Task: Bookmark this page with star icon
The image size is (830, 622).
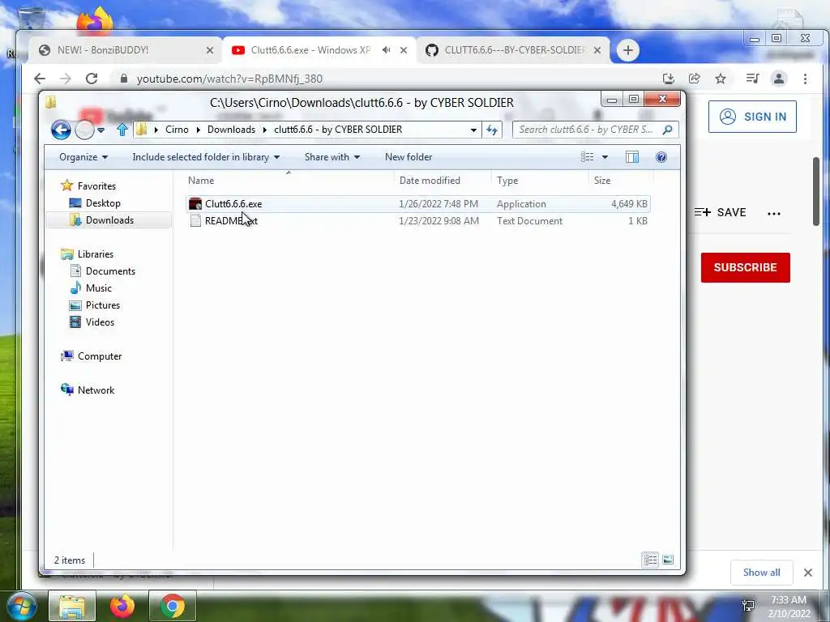Action: tap(721, 79)
